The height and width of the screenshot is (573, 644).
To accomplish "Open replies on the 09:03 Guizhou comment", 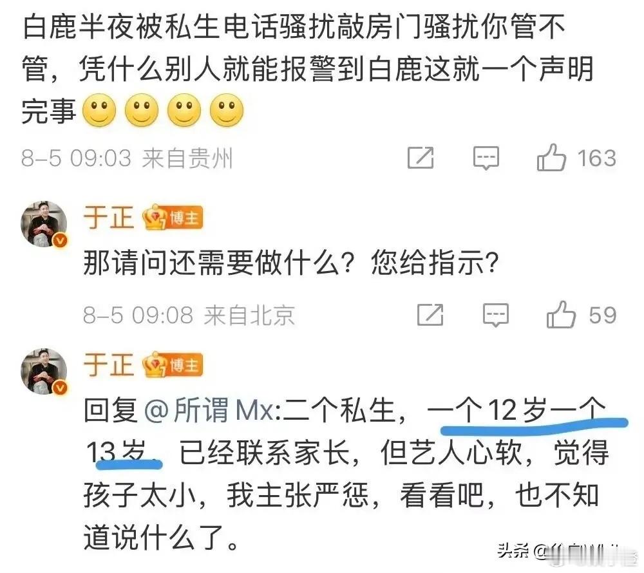I will tap(486, 158).
